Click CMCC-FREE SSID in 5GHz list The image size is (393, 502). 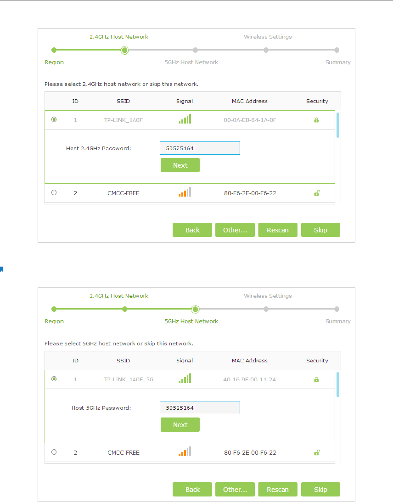click(x=124, y=453)
